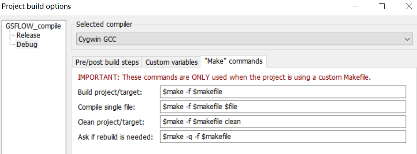This screenshot has height=154, width=417.
Task: Select the Release build target
Action: click(x=28, y=35)
